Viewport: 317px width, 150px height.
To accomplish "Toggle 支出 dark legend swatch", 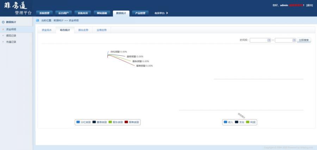I will [237, 122].
